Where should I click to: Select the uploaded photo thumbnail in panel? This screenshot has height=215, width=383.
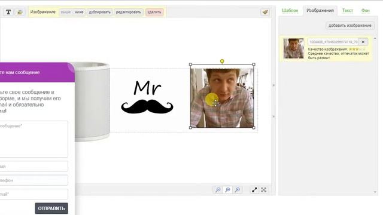294,48
